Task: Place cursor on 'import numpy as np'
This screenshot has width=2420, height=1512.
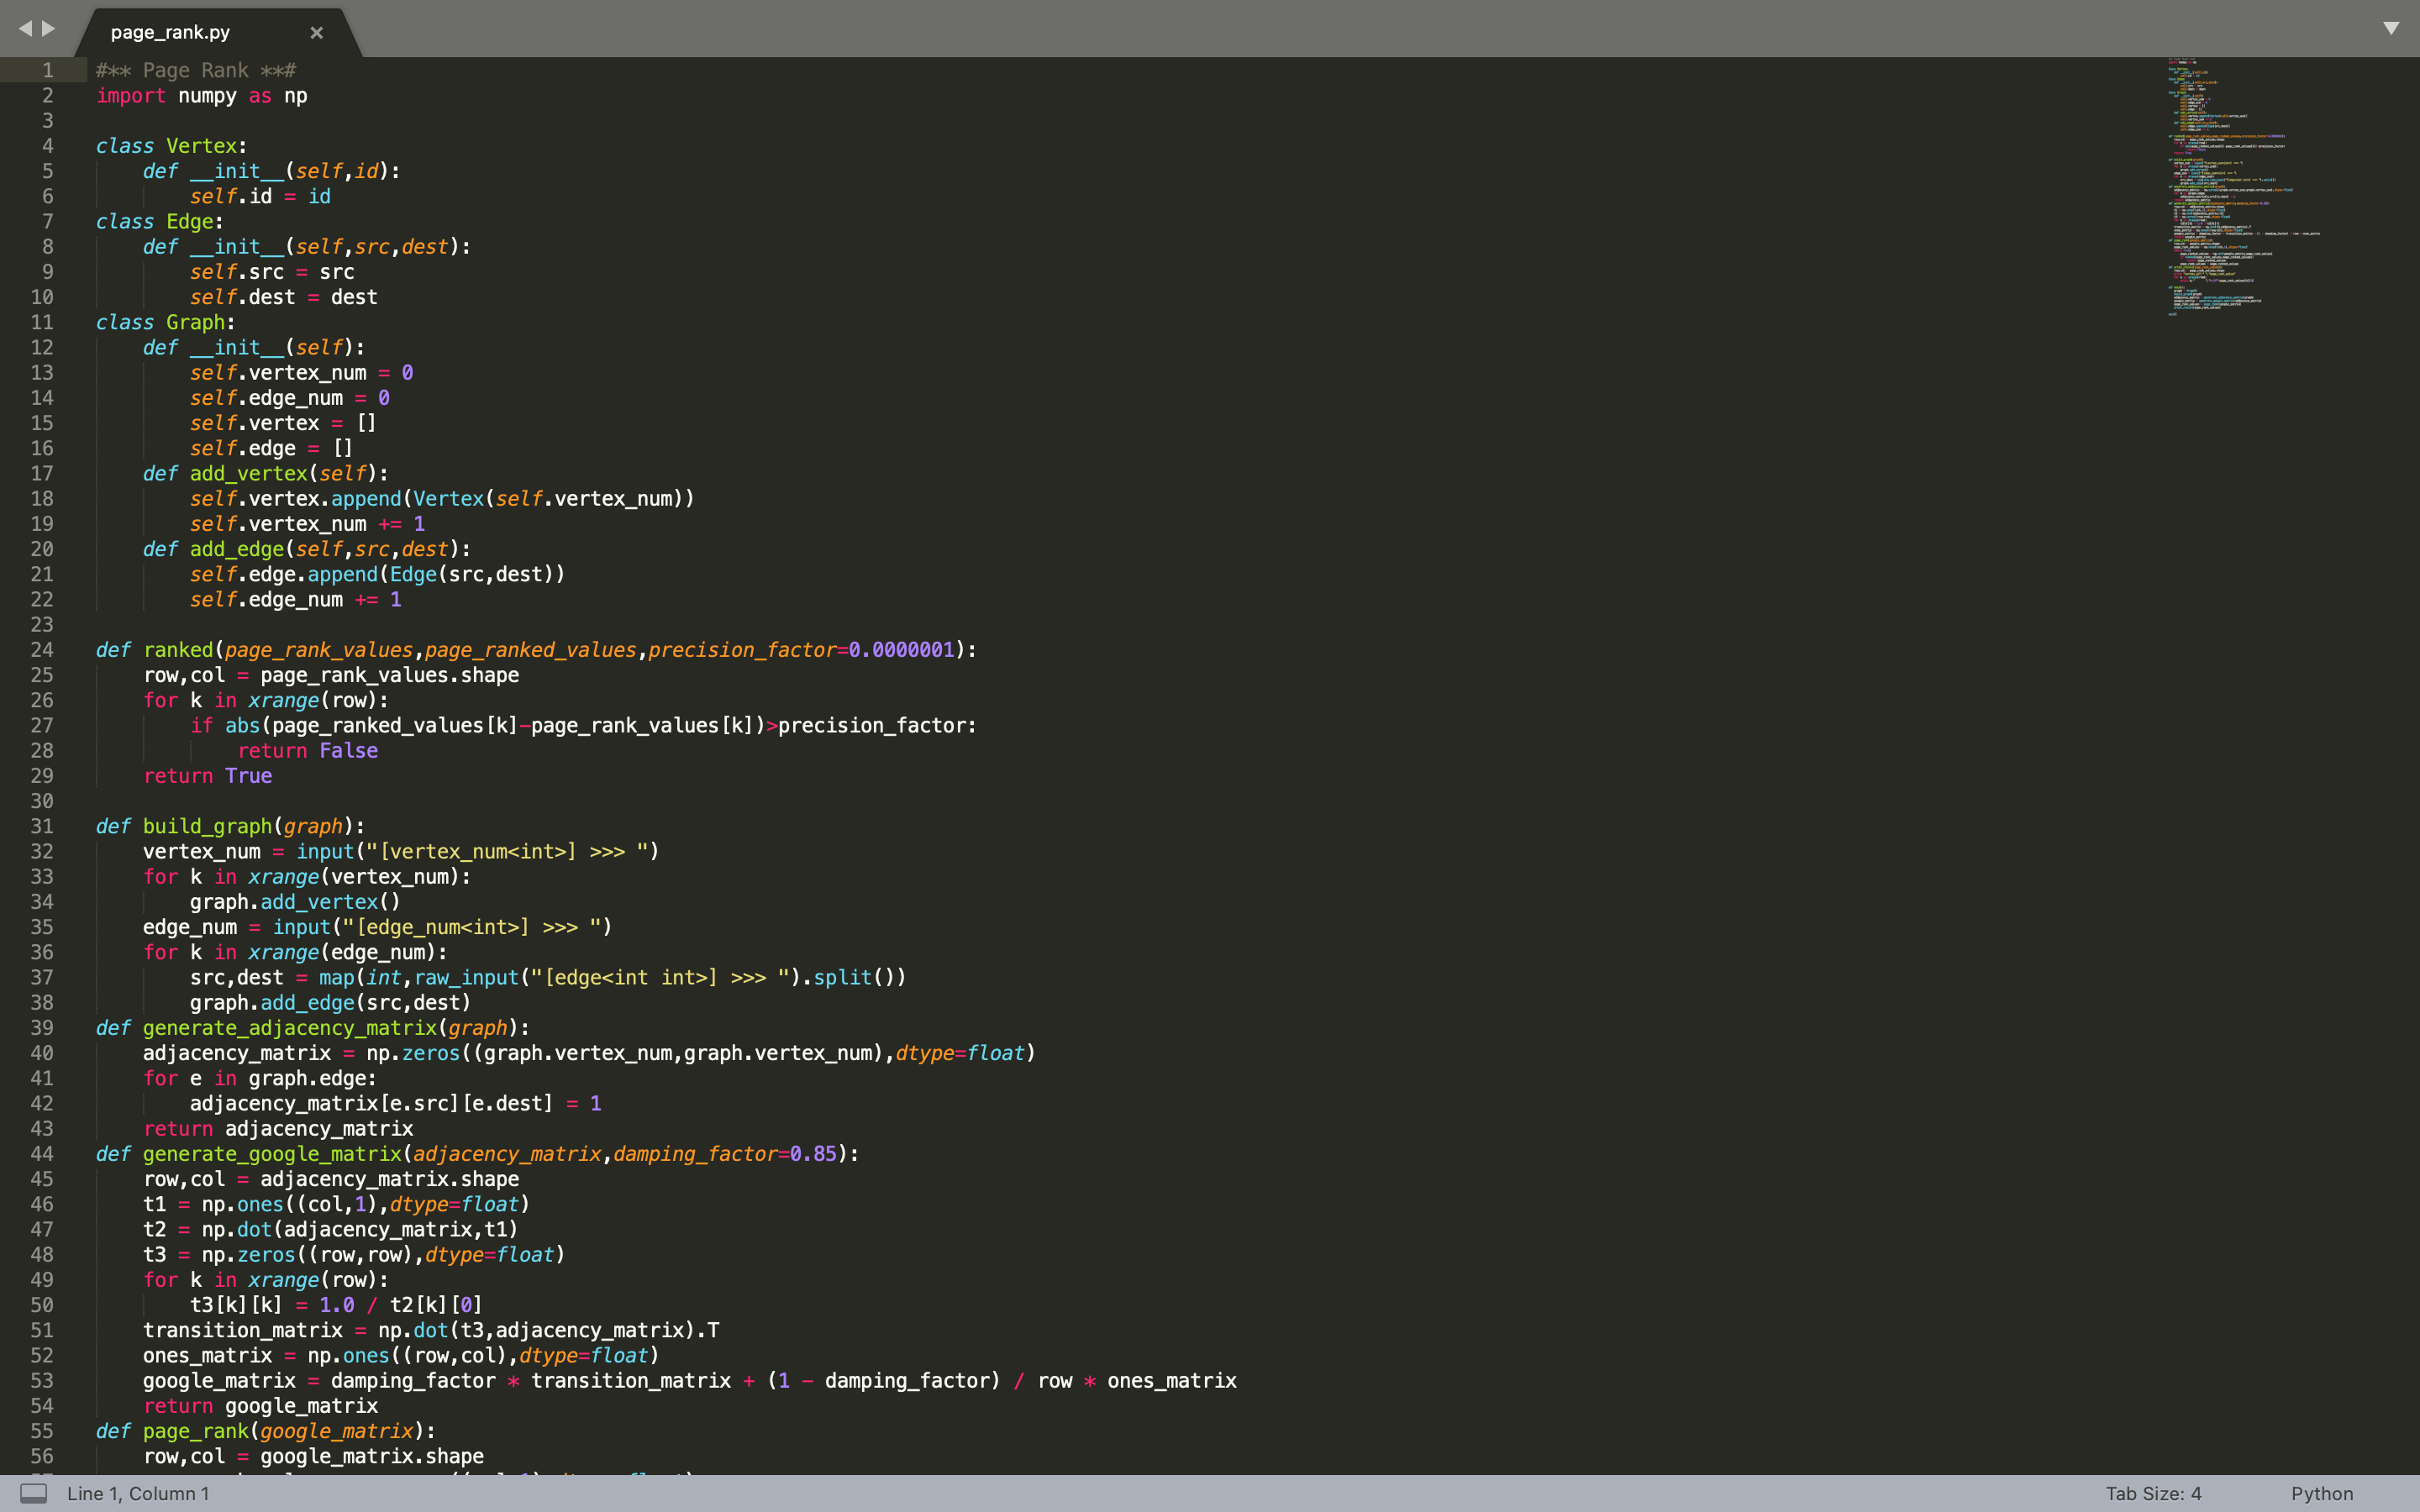Action: point(202,96)
